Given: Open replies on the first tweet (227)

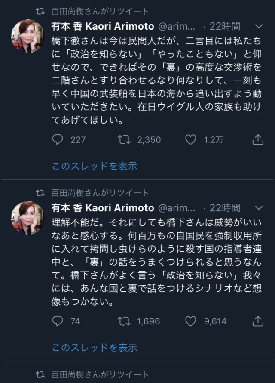Looking at the screenshot, I should (58, 140).
